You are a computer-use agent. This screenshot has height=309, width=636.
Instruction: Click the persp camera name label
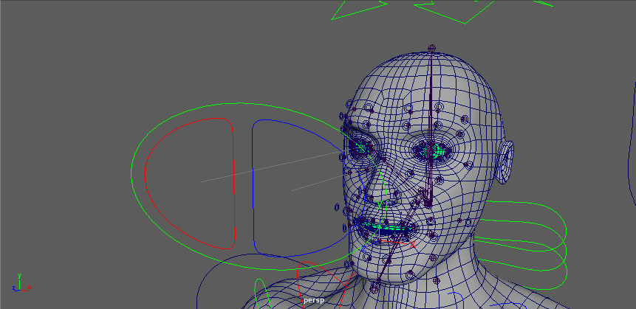pos(313,301)
